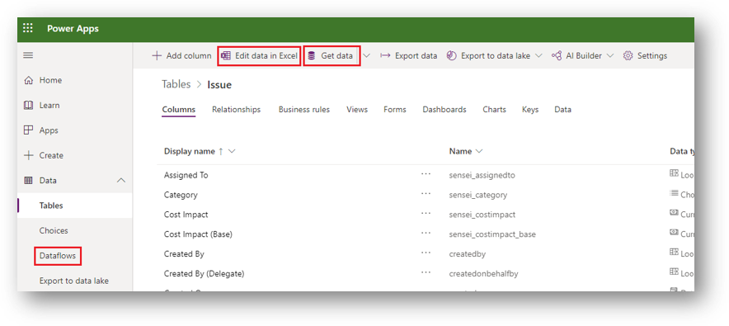Select the Apps grid icon in sidebar
729x326 pixels.
[28, 130]
